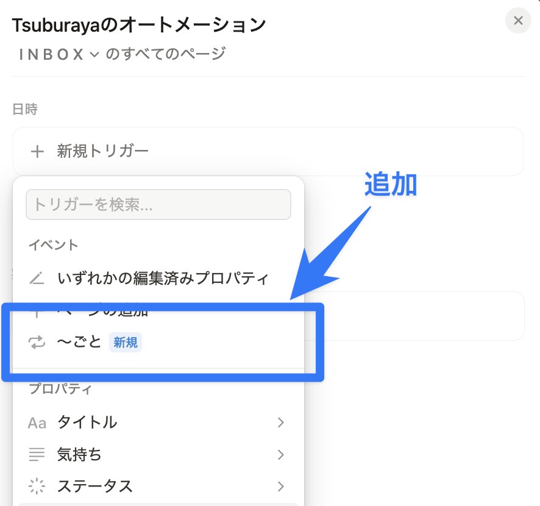Focus the トリガーを検索 search field
The height and width of the screenshot is (506, 540).
[158, 205]
